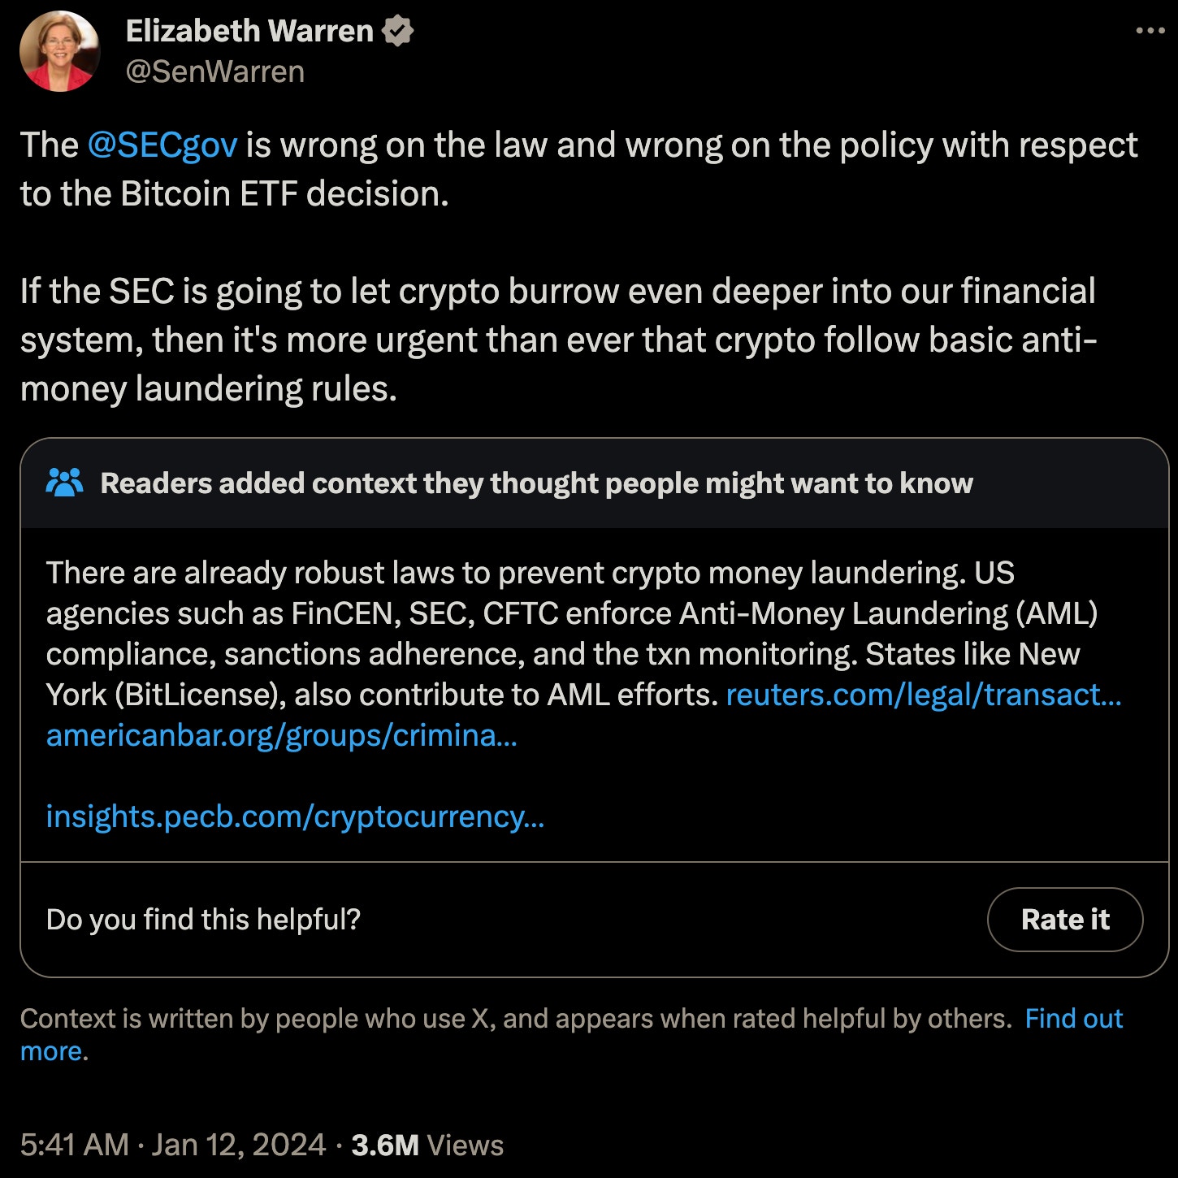Click Find out more about context notes

click(1073, 1017)
